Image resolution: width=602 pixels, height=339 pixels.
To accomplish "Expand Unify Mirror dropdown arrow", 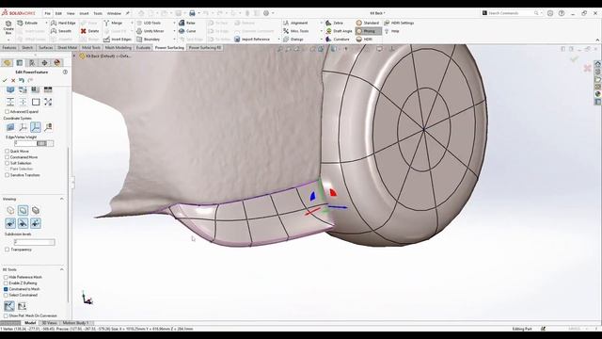I will pos(174,31).
